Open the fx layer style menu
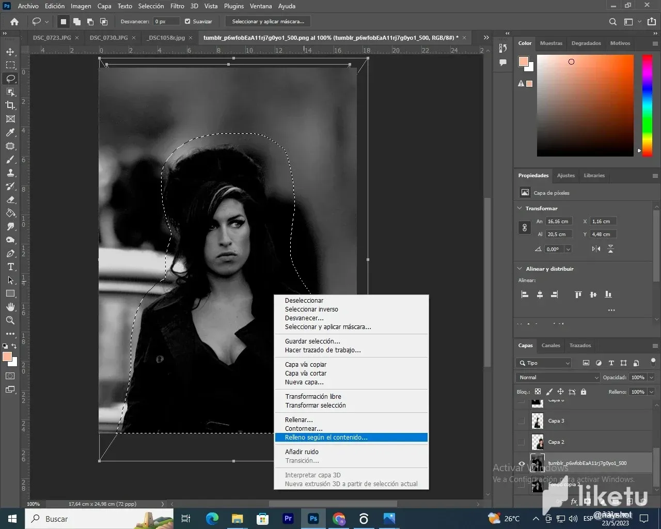Image resolution: width=661 pixels, height=529 pixels. pos(574,502)
